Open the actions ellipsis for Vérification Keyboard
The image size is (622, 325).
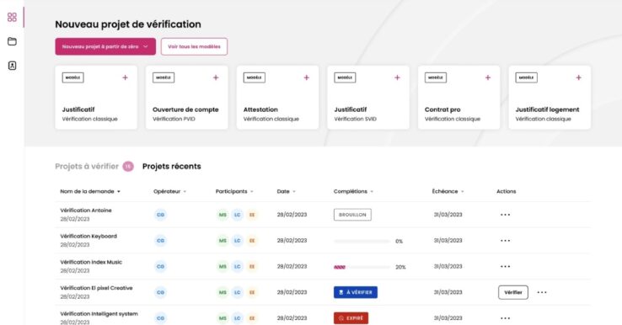pyautogui.click(x=505, y=241)
